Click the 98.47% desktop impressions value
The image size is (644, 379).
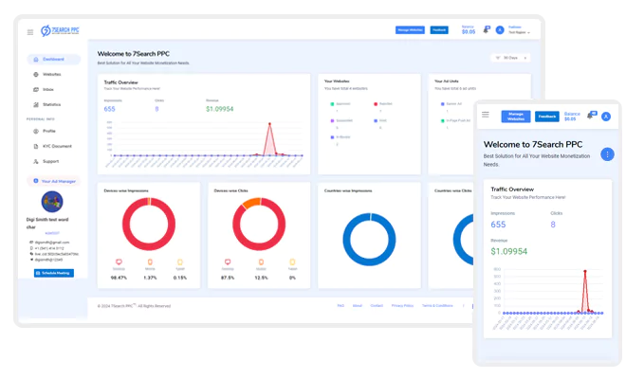pyautogui.click(x=119, y=279)
